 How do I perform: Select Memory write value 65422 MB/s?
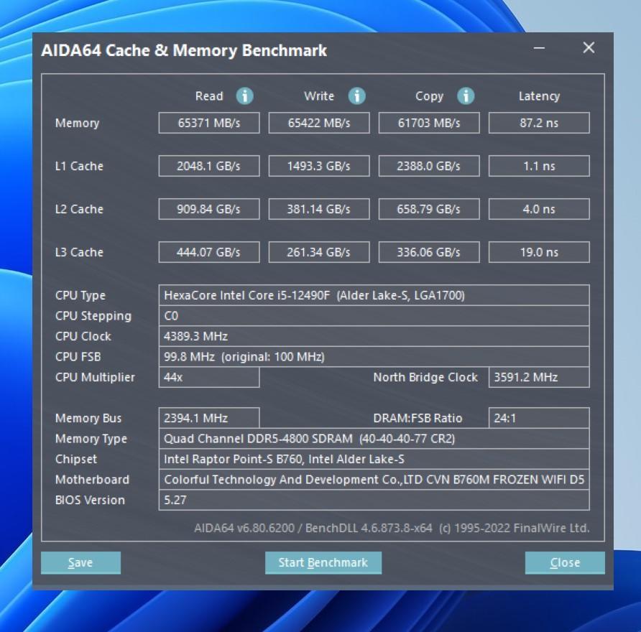[x=319, y=123]
